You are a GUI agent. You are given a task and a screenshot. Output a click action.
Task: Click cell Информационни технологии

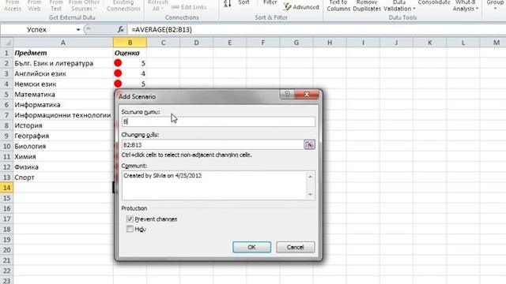62,115
